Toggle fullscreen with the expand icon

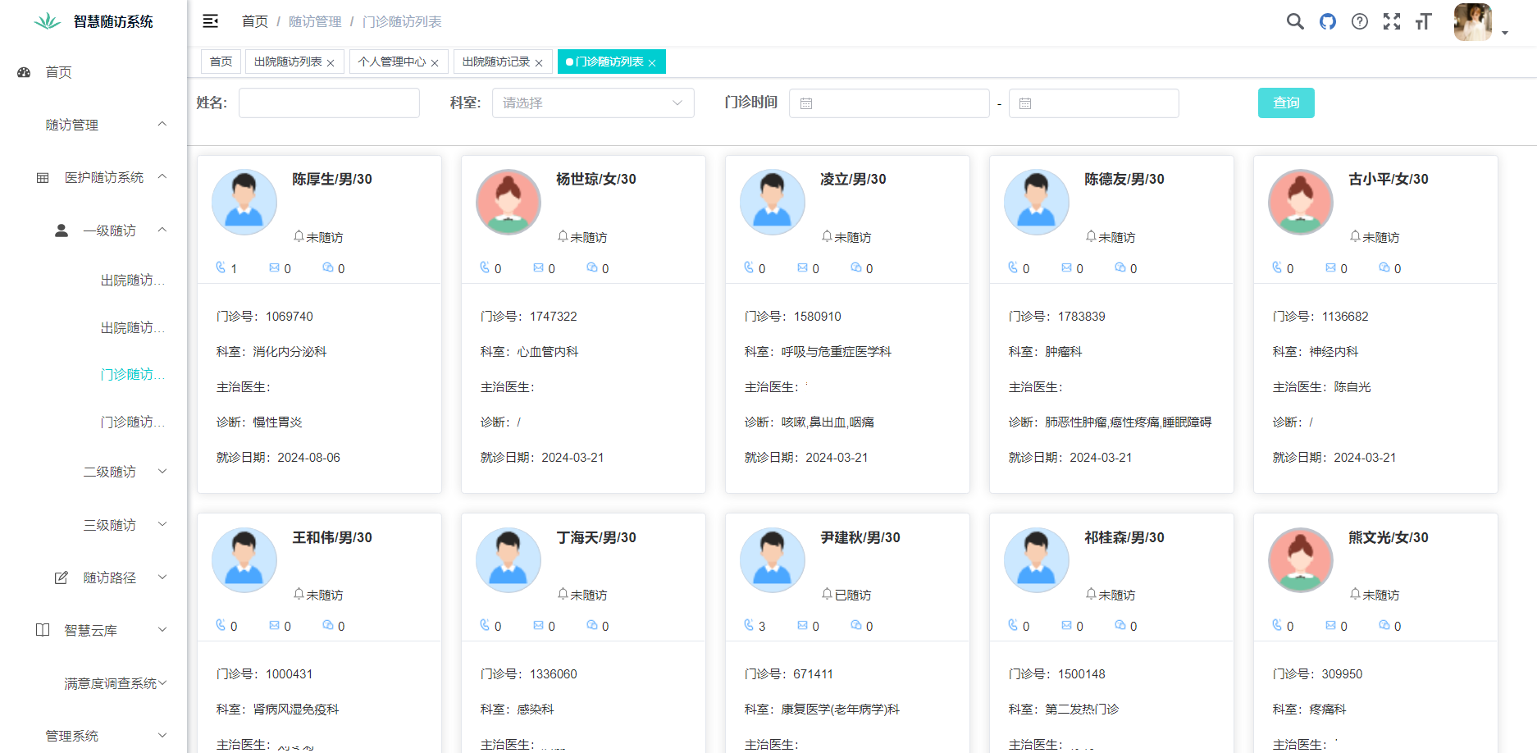1392,22
